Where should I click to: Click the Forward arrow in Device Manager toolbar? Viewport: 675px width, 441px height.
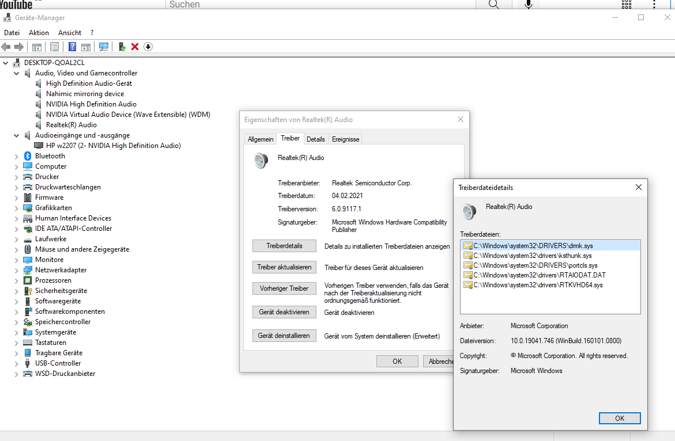coord(19,47)
